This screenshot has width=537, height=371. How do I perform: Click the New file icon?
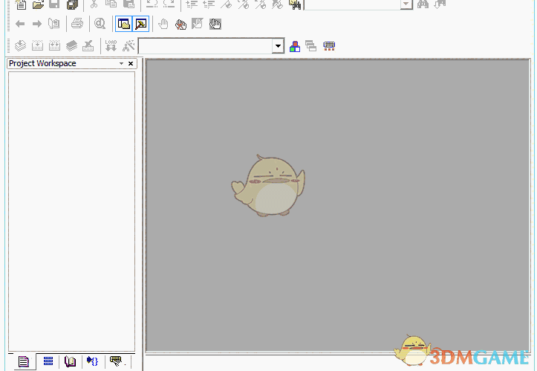(21, 4)
